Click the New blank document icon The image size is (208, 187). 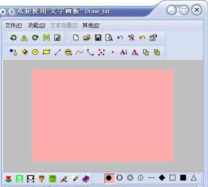pyautogui.click(x=76, y=38)
